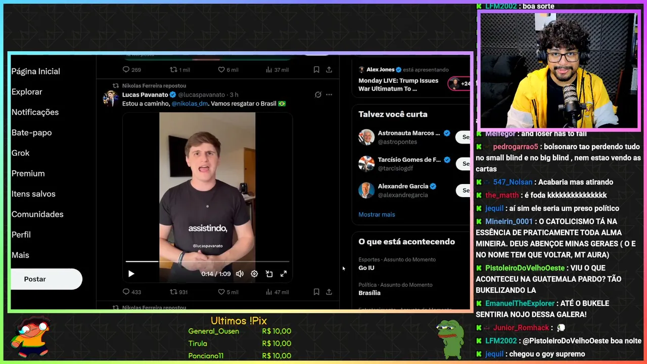Screen dimensions: 647x364
Task: Open Lucas Pavanato's avatar
Action: (111, 99)
